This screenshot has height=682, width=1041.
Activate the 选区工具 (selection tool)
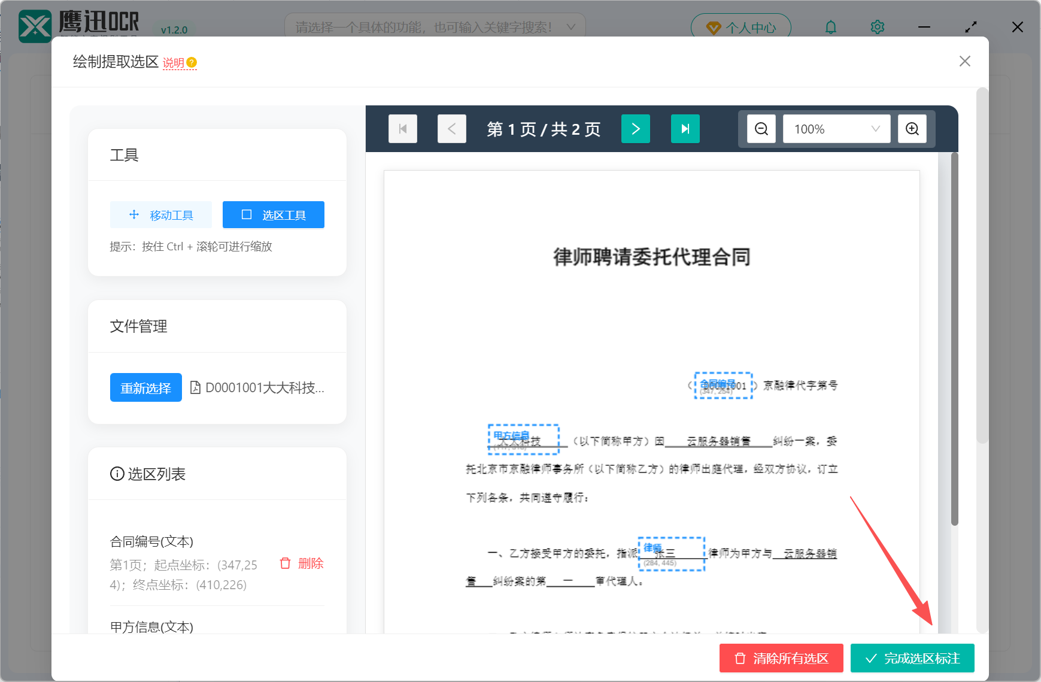[x=273, y=214]
